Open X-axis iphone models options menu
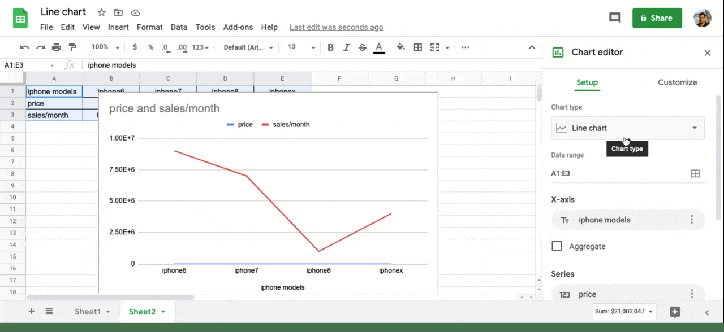Screen dimensions: 724x332 (x=691, y=220)
